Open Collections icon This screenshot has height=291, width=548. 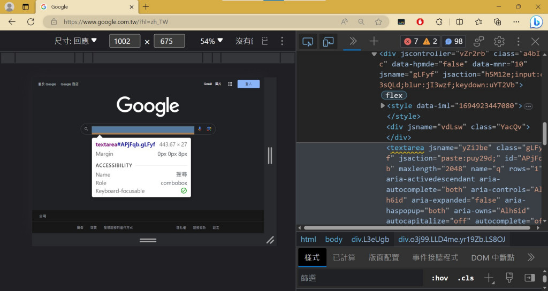tap(497, 21)
